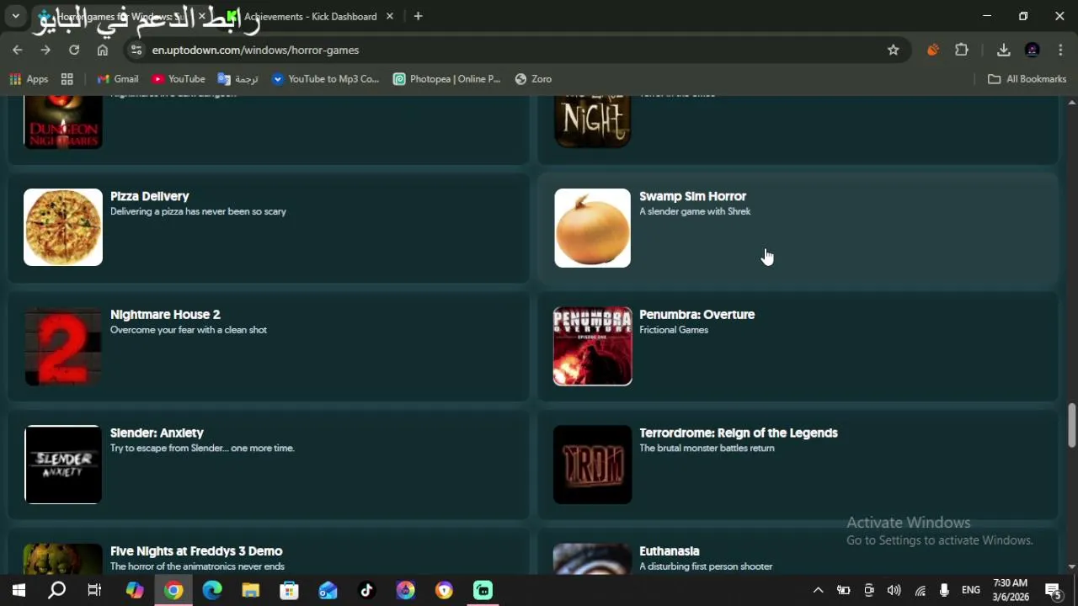The width and height of the screenshot is (1078, 606).
Task: Open TikTok from the taskbar
Action: (366, 590)
